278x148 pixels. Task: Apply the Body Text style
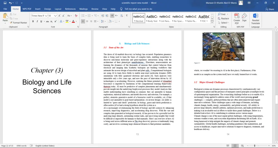point(152,18)
